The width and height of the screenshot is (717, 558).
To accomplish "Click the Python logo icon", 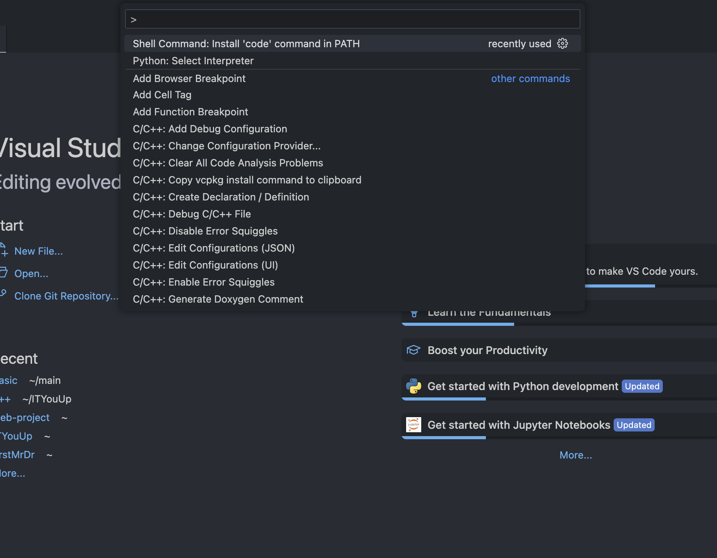I will point(413,386).
